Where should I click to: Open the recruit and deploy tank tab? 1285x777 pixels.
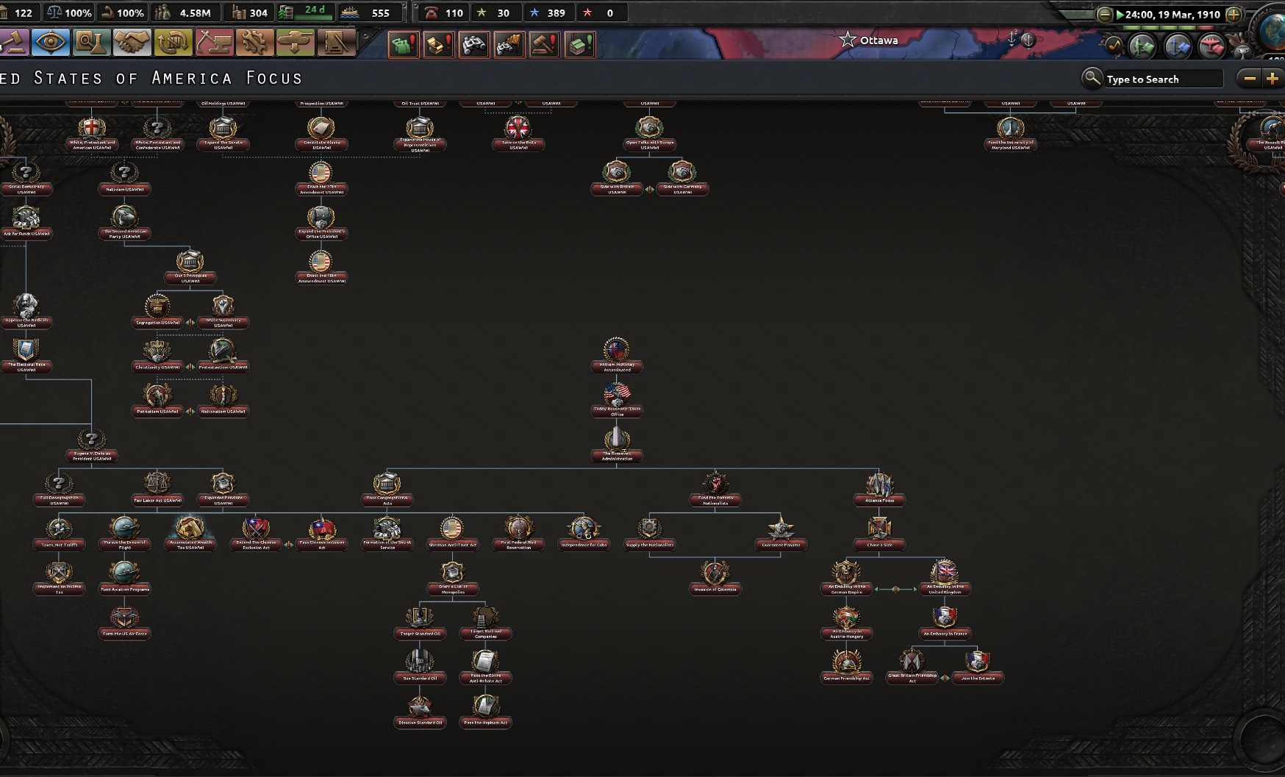pyautogui.click(x=296, y=43)
